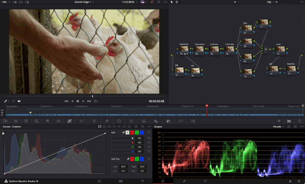305x184 pixels.
Task: Open the Curves palette in the toolbar
Action: (69, 121)
